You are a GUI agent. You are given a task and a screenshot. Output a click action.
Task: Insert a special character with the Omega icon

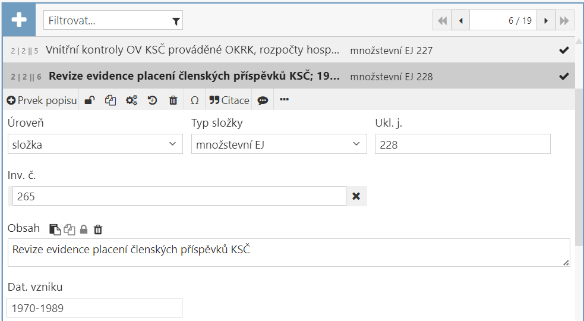tap(194, 100)
